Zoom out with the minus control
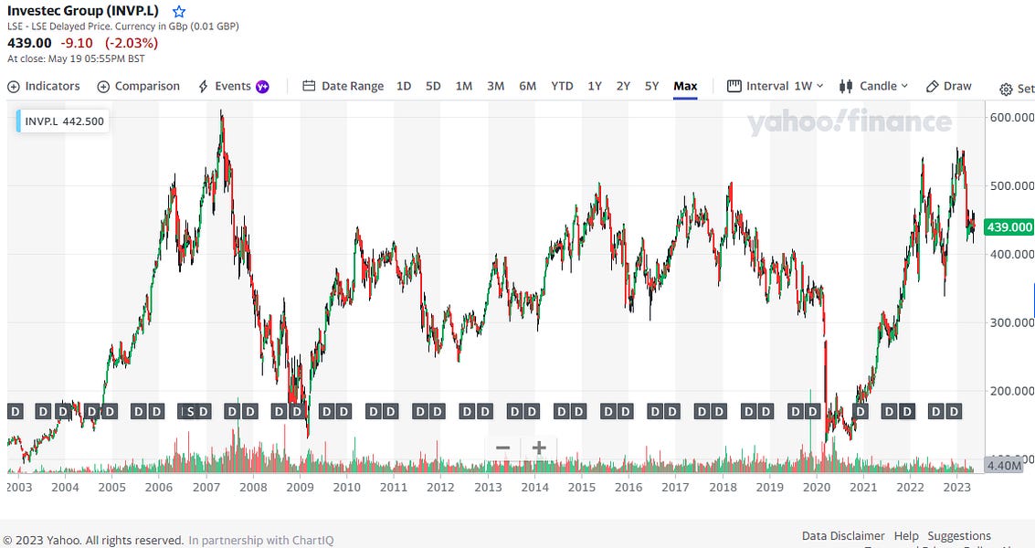 (502, 448)
